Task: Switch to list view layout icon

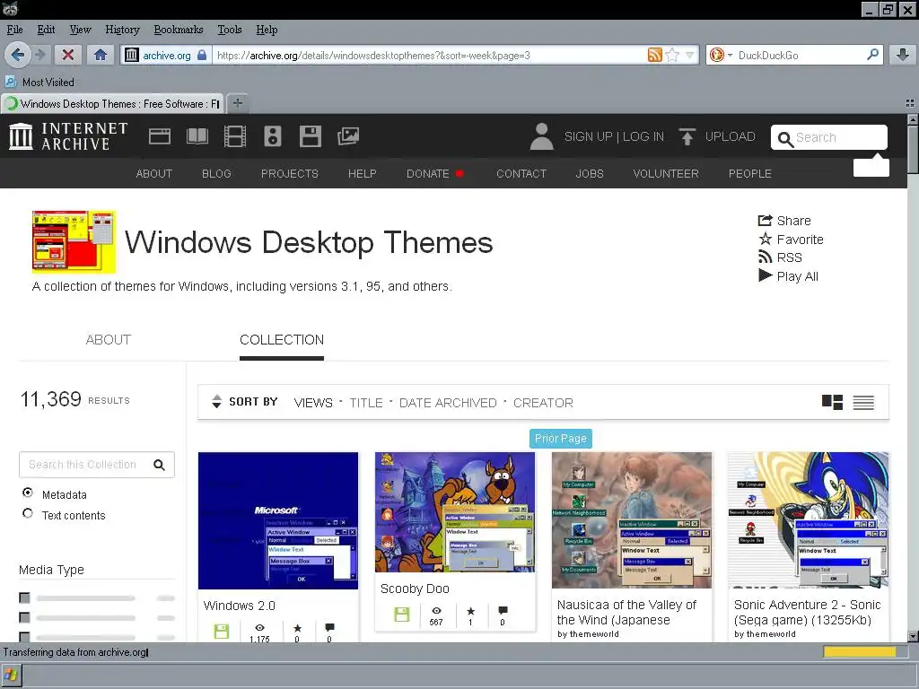Action: (x=863, y=403)
